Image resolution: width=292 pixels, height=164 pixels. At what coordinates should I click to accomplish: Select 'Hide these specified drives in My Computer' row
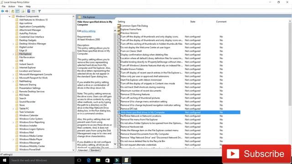(x=178, y=113)
